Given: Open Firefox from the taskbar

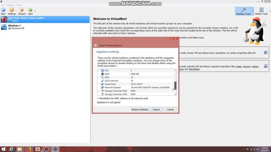Looking at the screenshot, I should (29, 149).
